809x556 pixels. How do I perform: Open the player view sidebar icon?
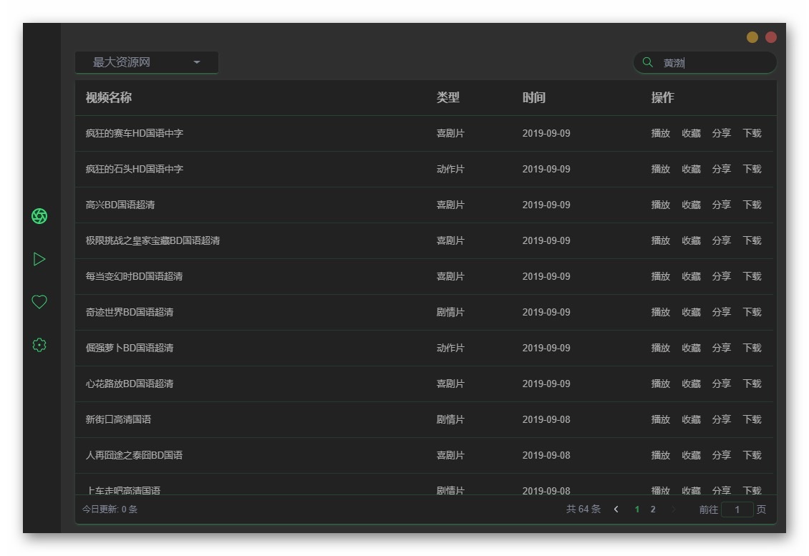click(39, 259)
